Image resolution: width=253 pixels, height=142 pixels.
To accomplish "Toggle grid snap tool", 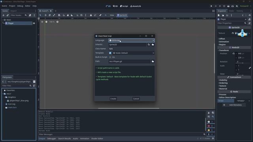I will point(81,15).
